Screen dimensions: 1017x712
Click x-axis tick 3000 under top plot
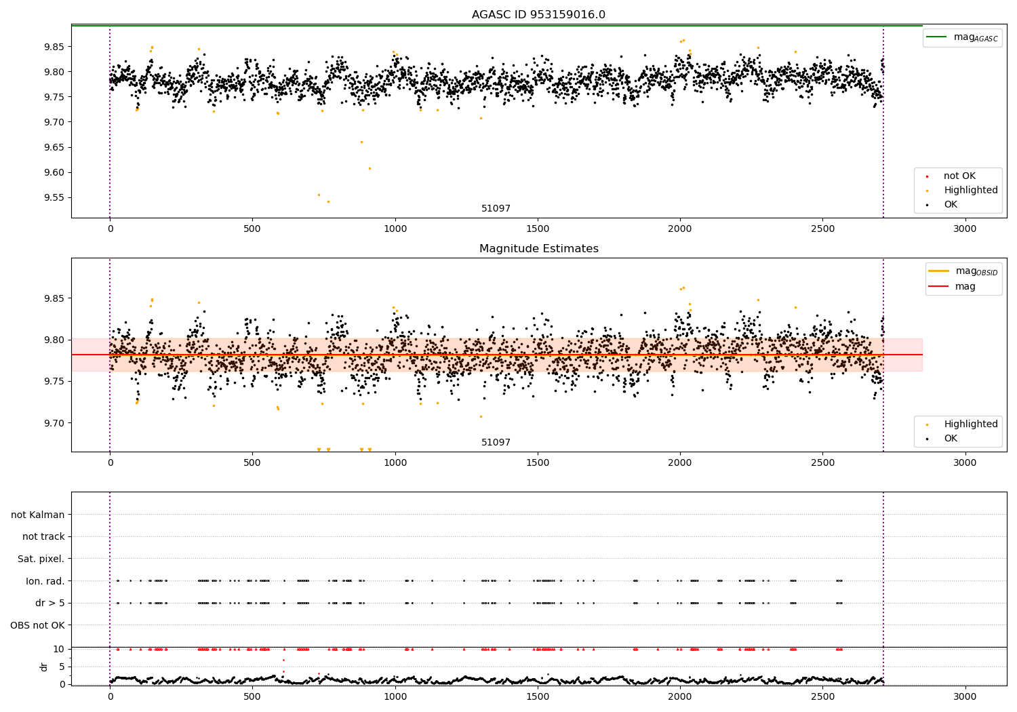point(965,229)
